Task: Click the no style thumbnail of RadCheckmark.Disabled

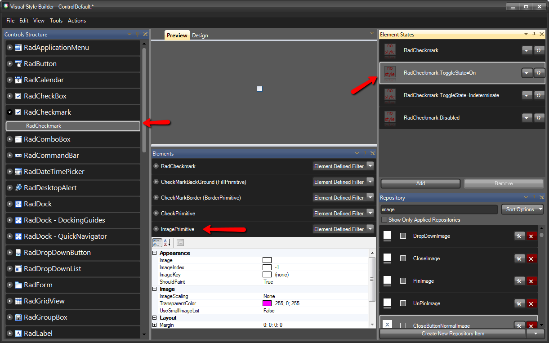Action: pos(390,117)
